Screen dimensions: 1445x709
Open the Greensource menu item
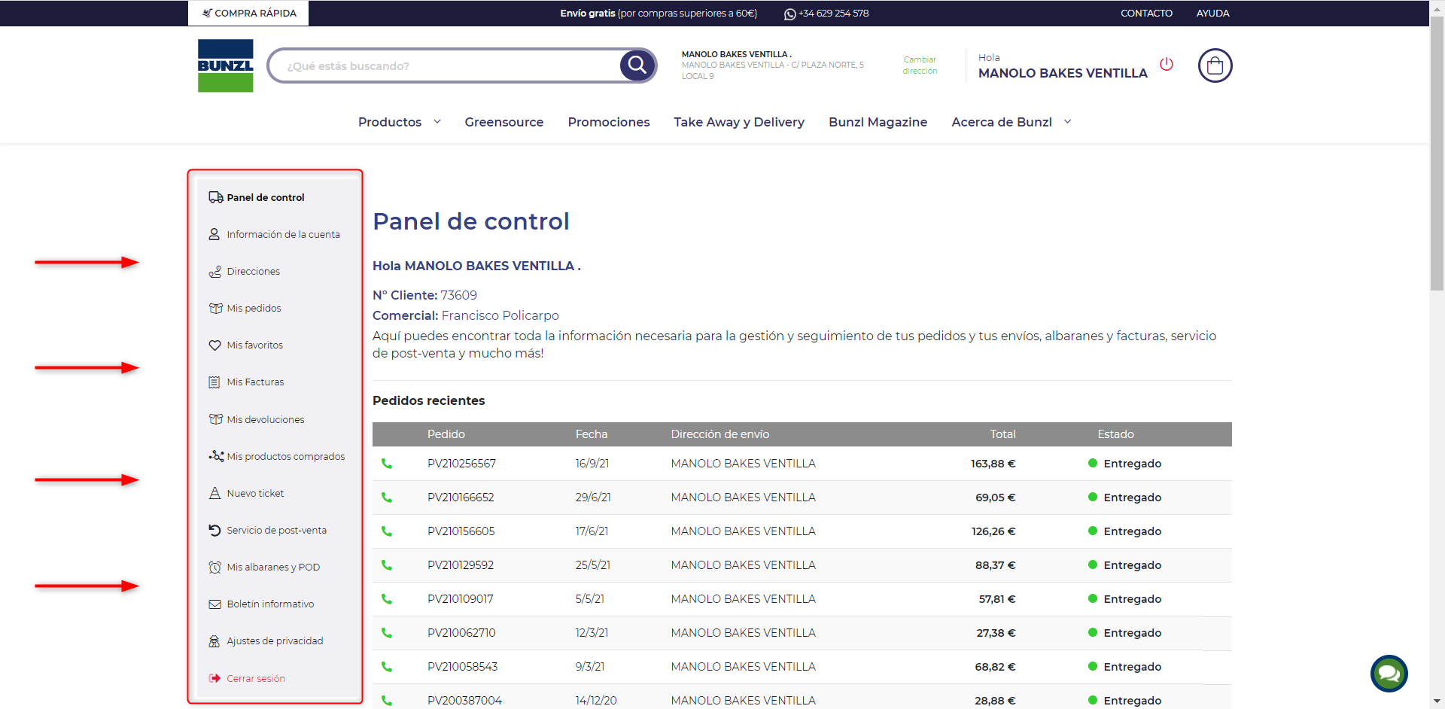coord(504,122)
